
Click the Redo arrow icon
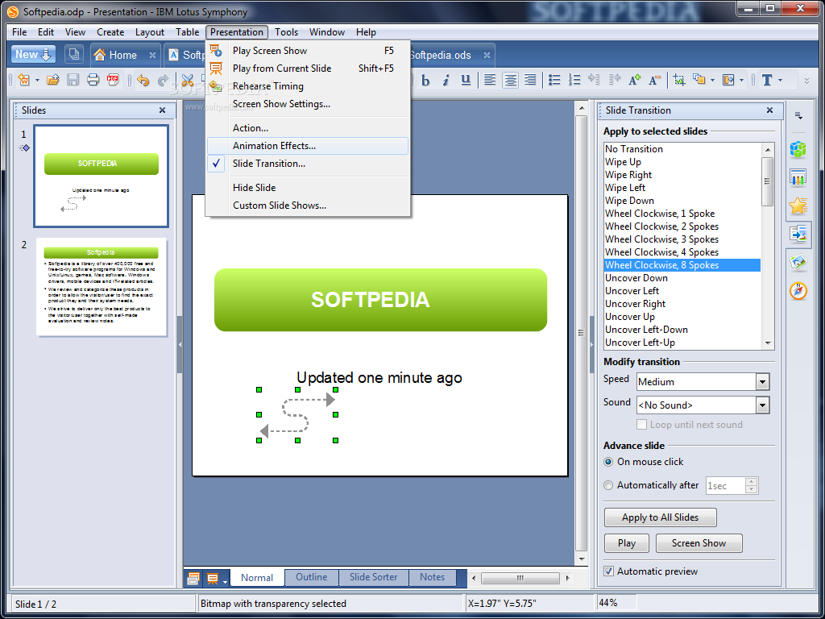pyautogui.click(x=163, y=80)
